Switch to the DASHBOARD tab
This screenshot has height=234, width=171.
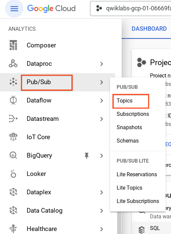tap(149, 29)
